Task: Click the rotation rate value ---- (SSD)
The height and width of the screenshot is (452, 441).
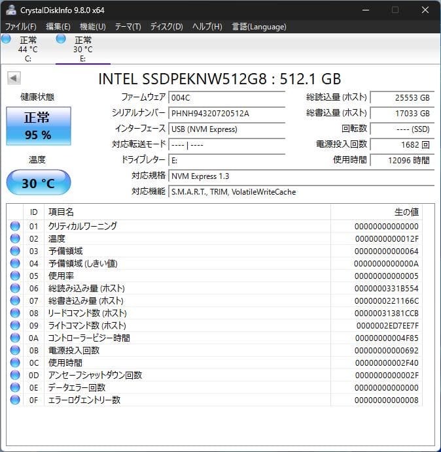Action: tap(402, 129)
